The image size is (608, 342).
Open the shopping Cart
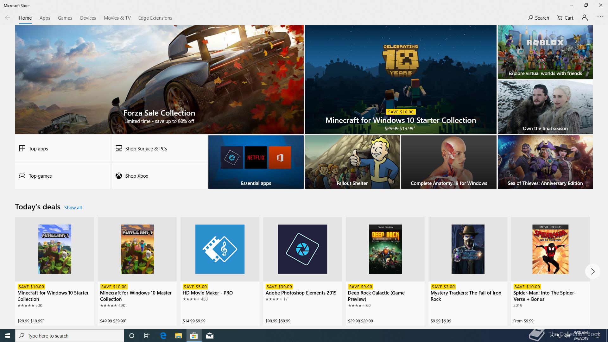point(565,18)
